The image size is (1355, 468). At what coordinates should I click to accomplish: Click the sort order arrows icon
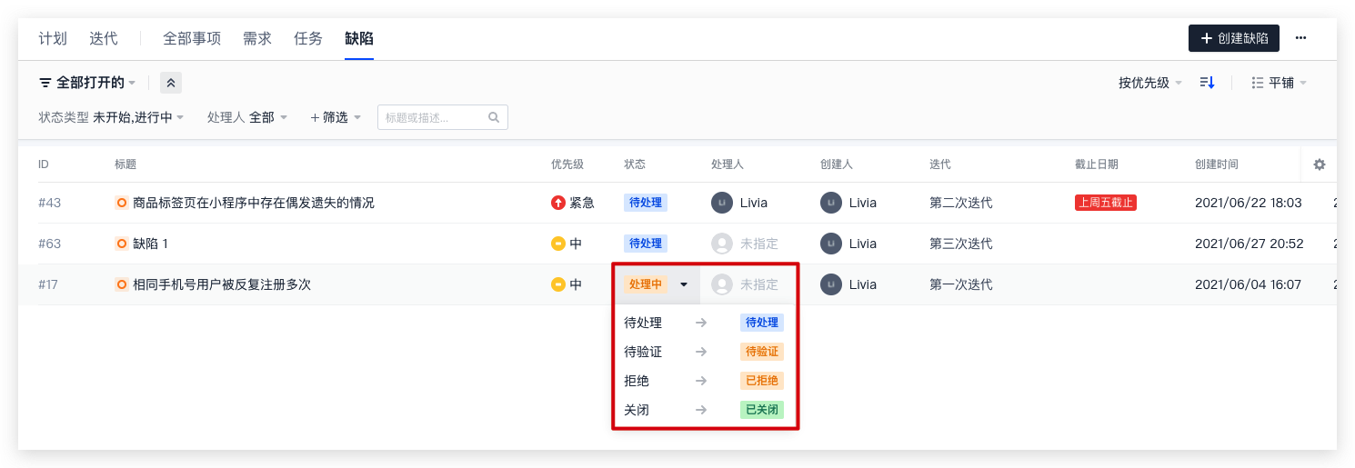(x=1207, y=83)
